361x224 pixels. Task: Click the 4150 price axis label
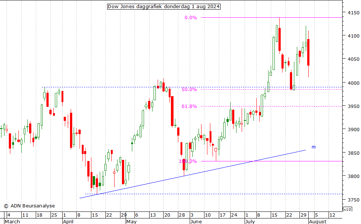pos(353,13)
